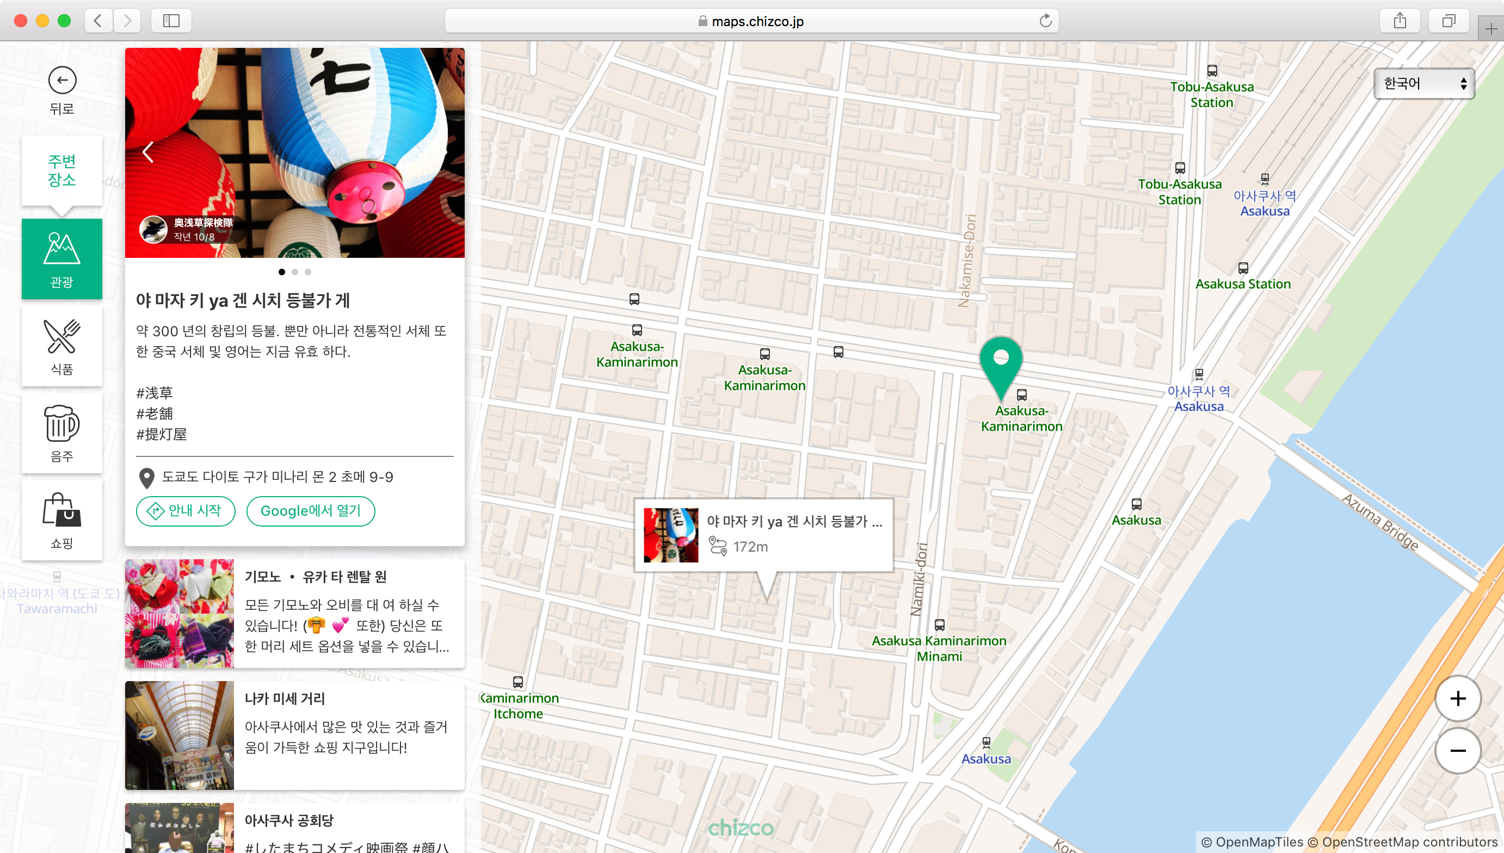Open the 한국어 language dropdown

pyautogui.click(x=1423, y=84)
